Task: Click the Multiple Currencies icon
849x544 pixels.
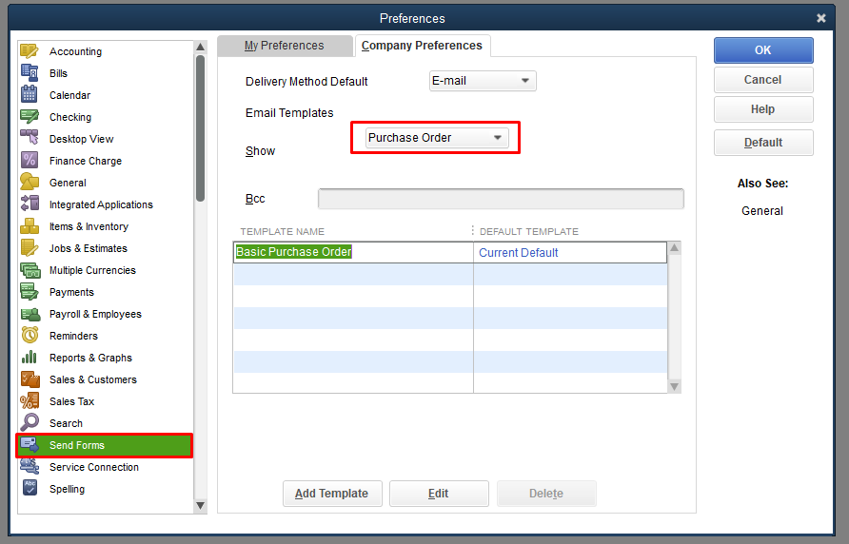Action: tap(30, 269)
